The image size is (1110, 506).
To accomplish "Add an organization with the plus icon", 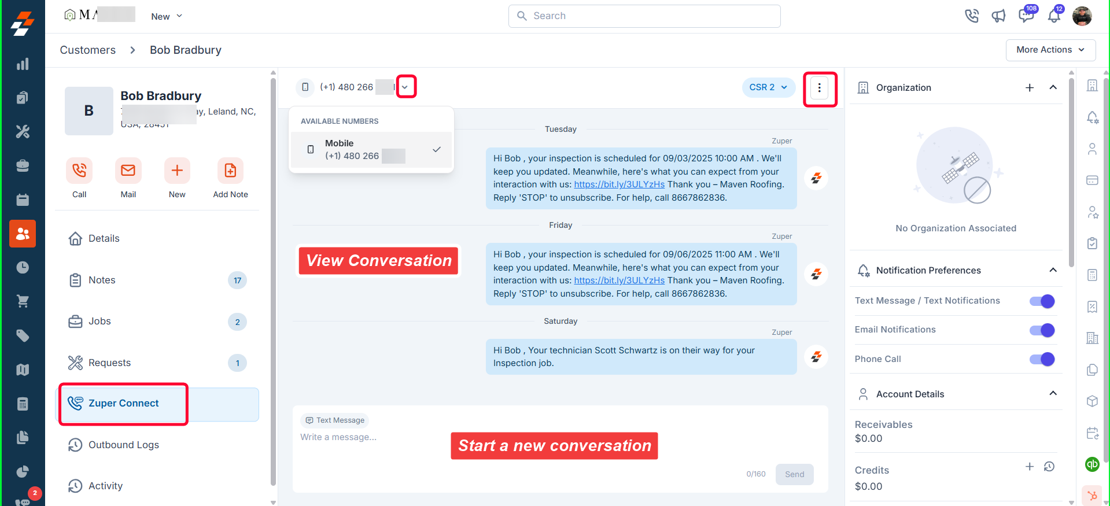I will (1030, 88).
